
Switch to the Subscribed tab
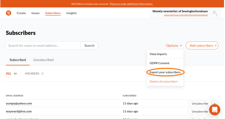coord(18,60)
